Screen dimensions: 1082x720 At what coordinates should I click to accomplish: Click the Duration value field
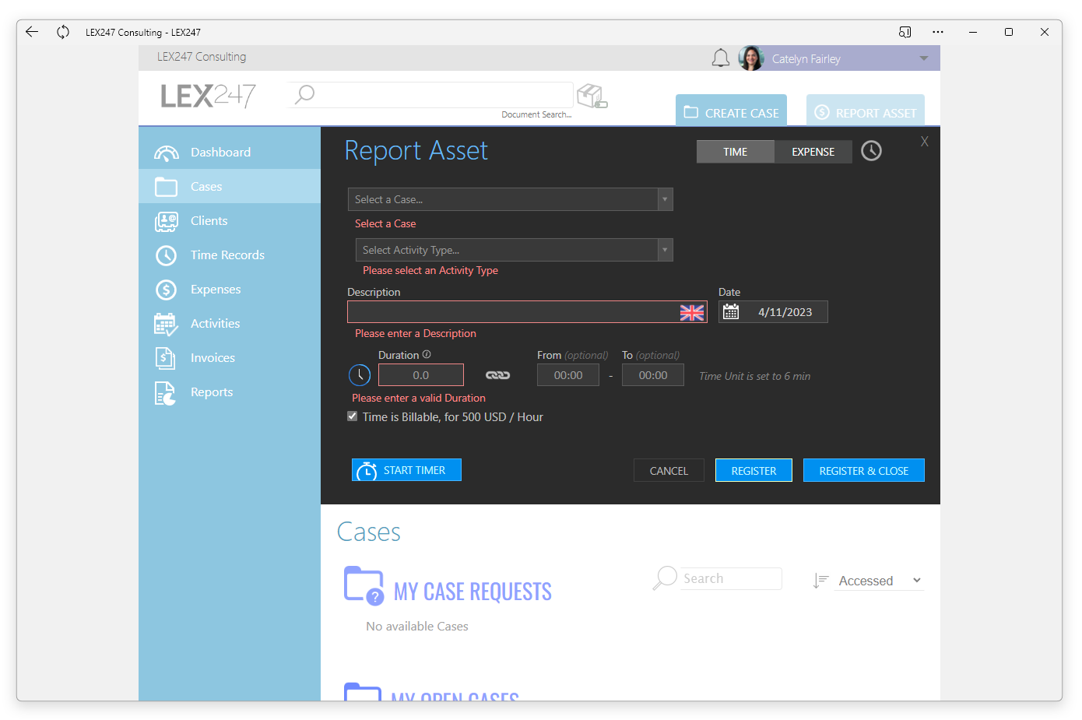pos(421,375)
